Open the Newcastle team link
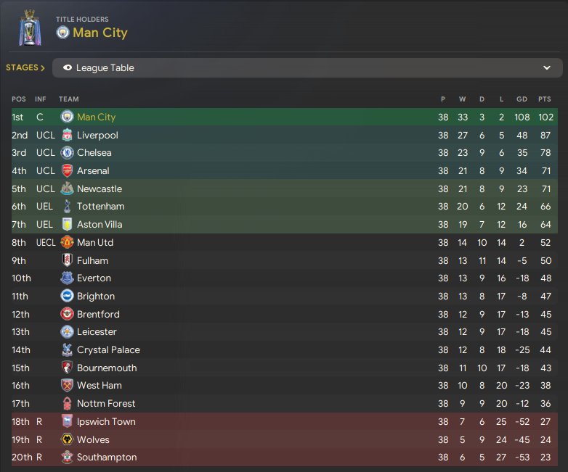This screenshot has height=472, width=568. point(100,189)
